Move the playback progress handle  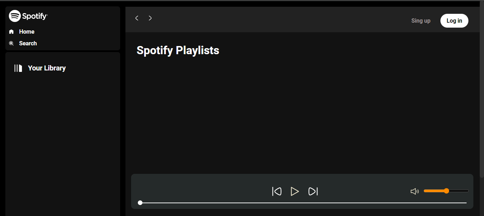(140, 203)
